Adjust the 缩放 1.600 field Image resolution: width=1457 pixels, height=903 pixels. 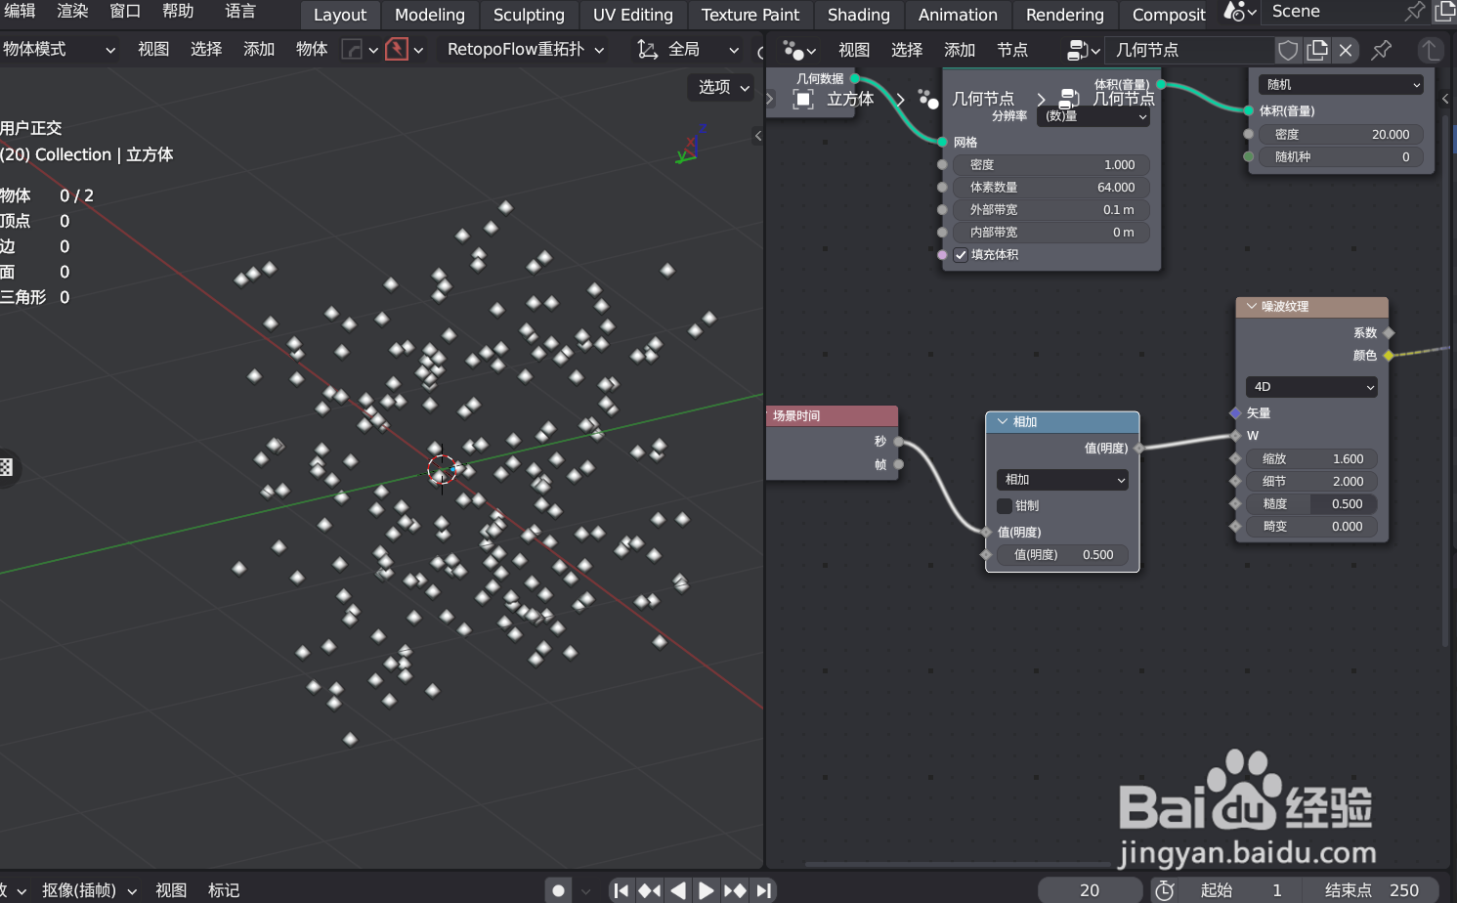(x=1311, y=459)
